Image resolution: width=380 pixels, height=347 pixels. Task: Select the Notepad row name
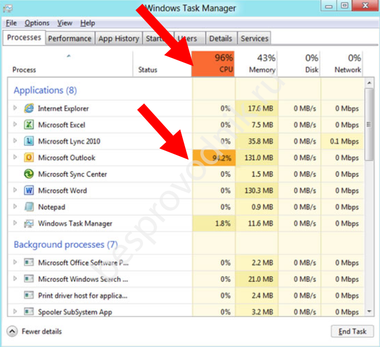tap(51, 207)
